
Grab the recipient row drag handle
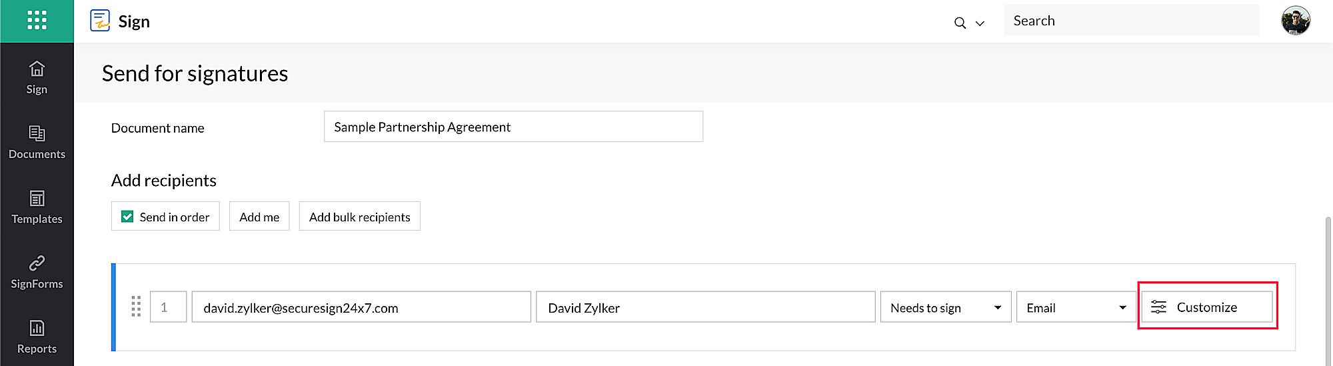(x=136, y=307)
